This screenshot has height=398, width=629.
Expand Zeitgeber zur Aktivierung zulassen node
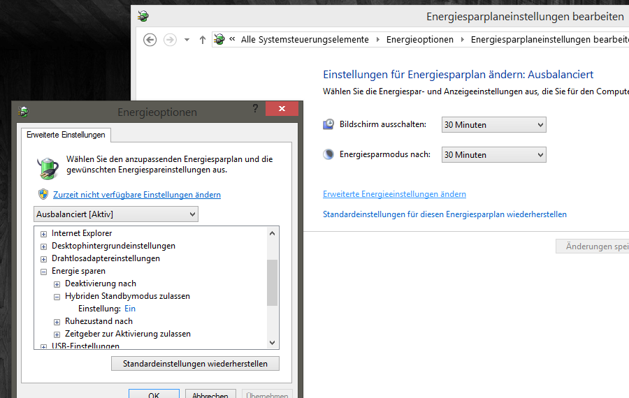point(57,334)
